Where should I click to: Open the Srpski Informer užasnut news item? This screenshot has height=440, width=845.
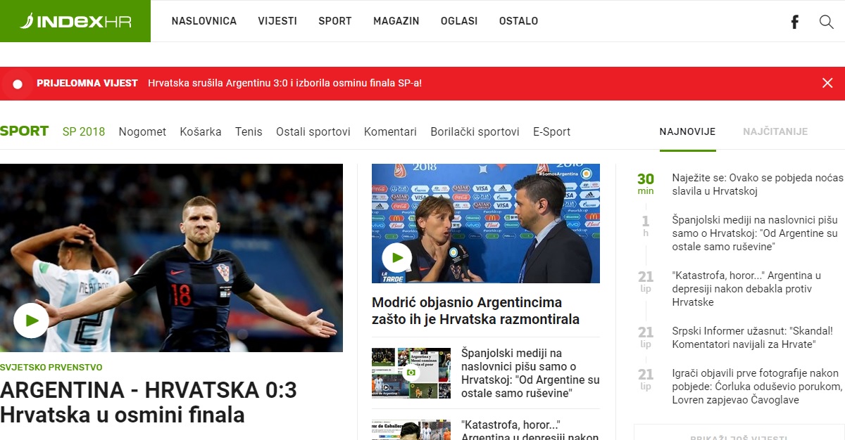[x=752, y=337]
